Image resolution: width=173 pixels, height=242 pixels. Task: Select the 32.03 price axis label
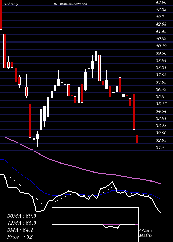(161, 140)
